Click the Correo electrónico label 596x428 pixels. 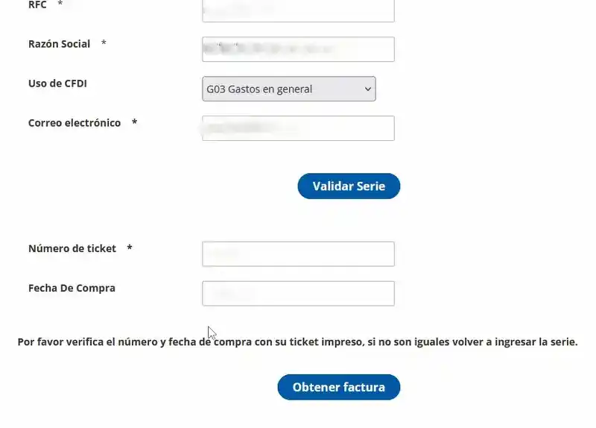coord(74,123)
